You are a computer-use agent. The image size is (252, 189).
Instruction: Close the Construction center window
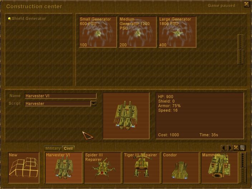point(246,4)
